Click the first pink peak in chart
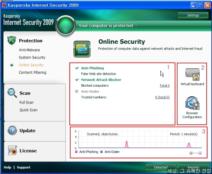This screenshot has height=174, width=212. tap(127, 144)
